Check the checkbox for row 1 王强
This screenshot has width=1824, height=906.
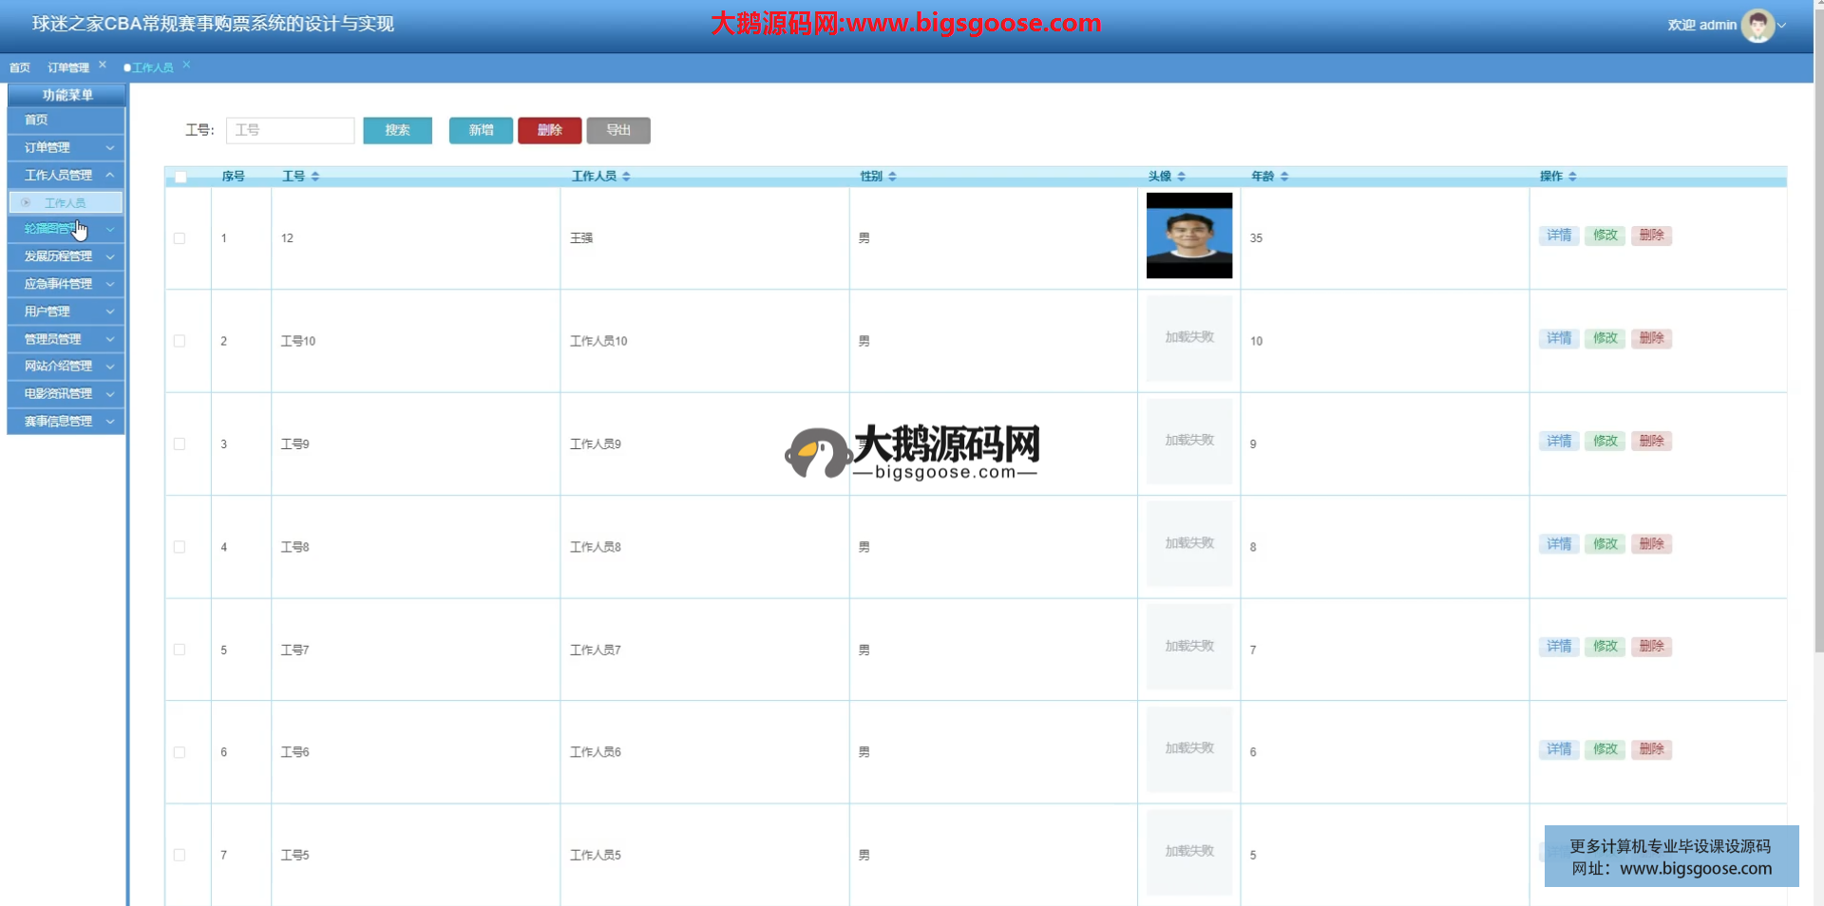point(180,238)
